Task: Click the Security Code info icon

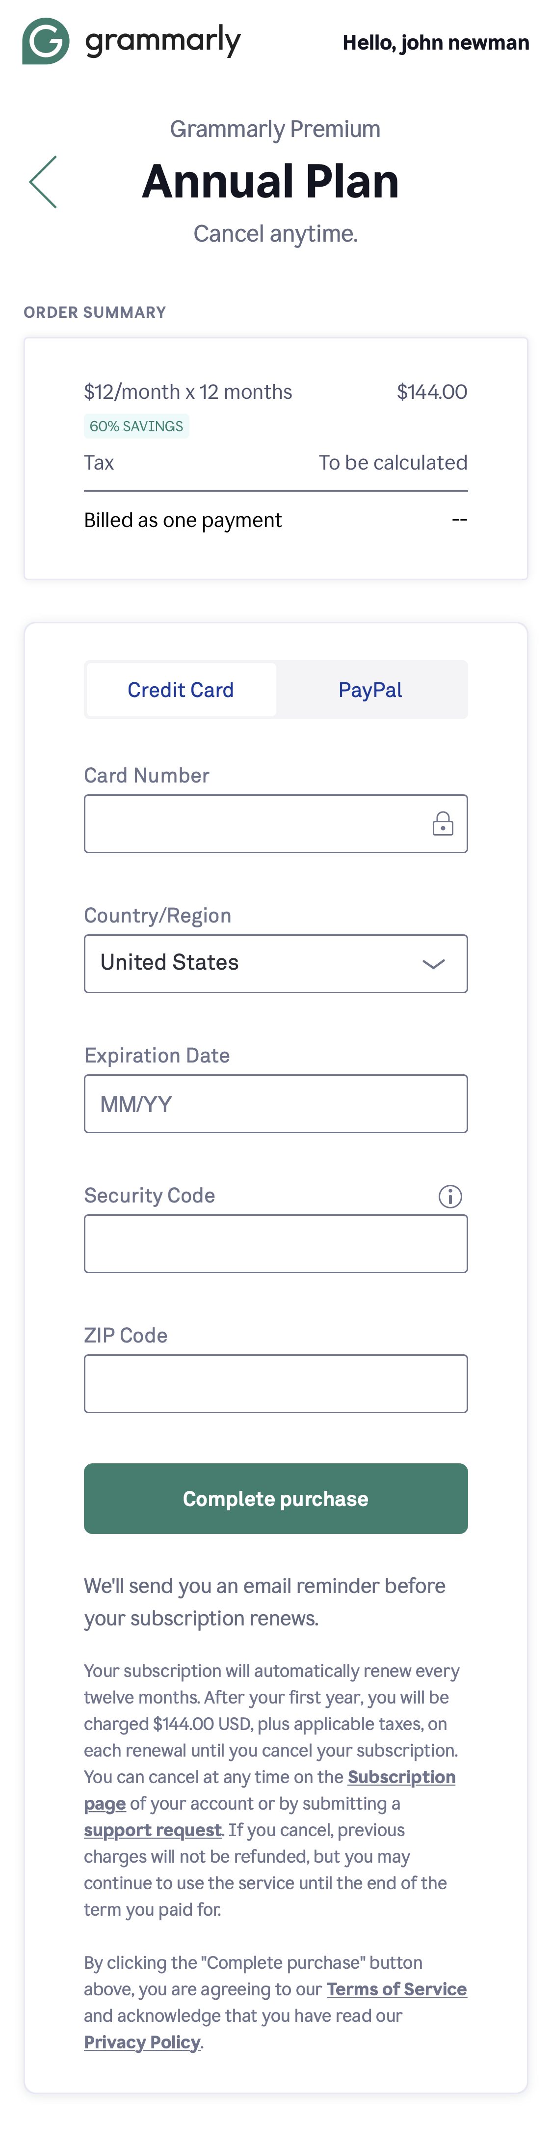Action: tap(449, 1196)
